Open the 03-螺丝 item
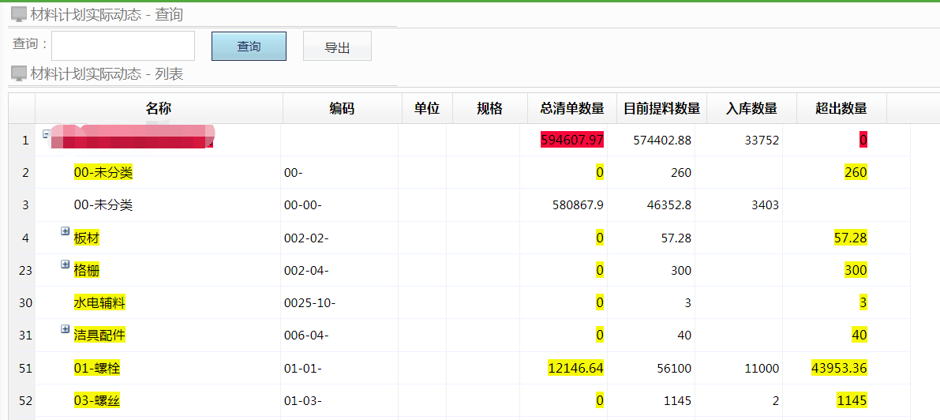The image size is (940, 420). click(x=97, y=401)
